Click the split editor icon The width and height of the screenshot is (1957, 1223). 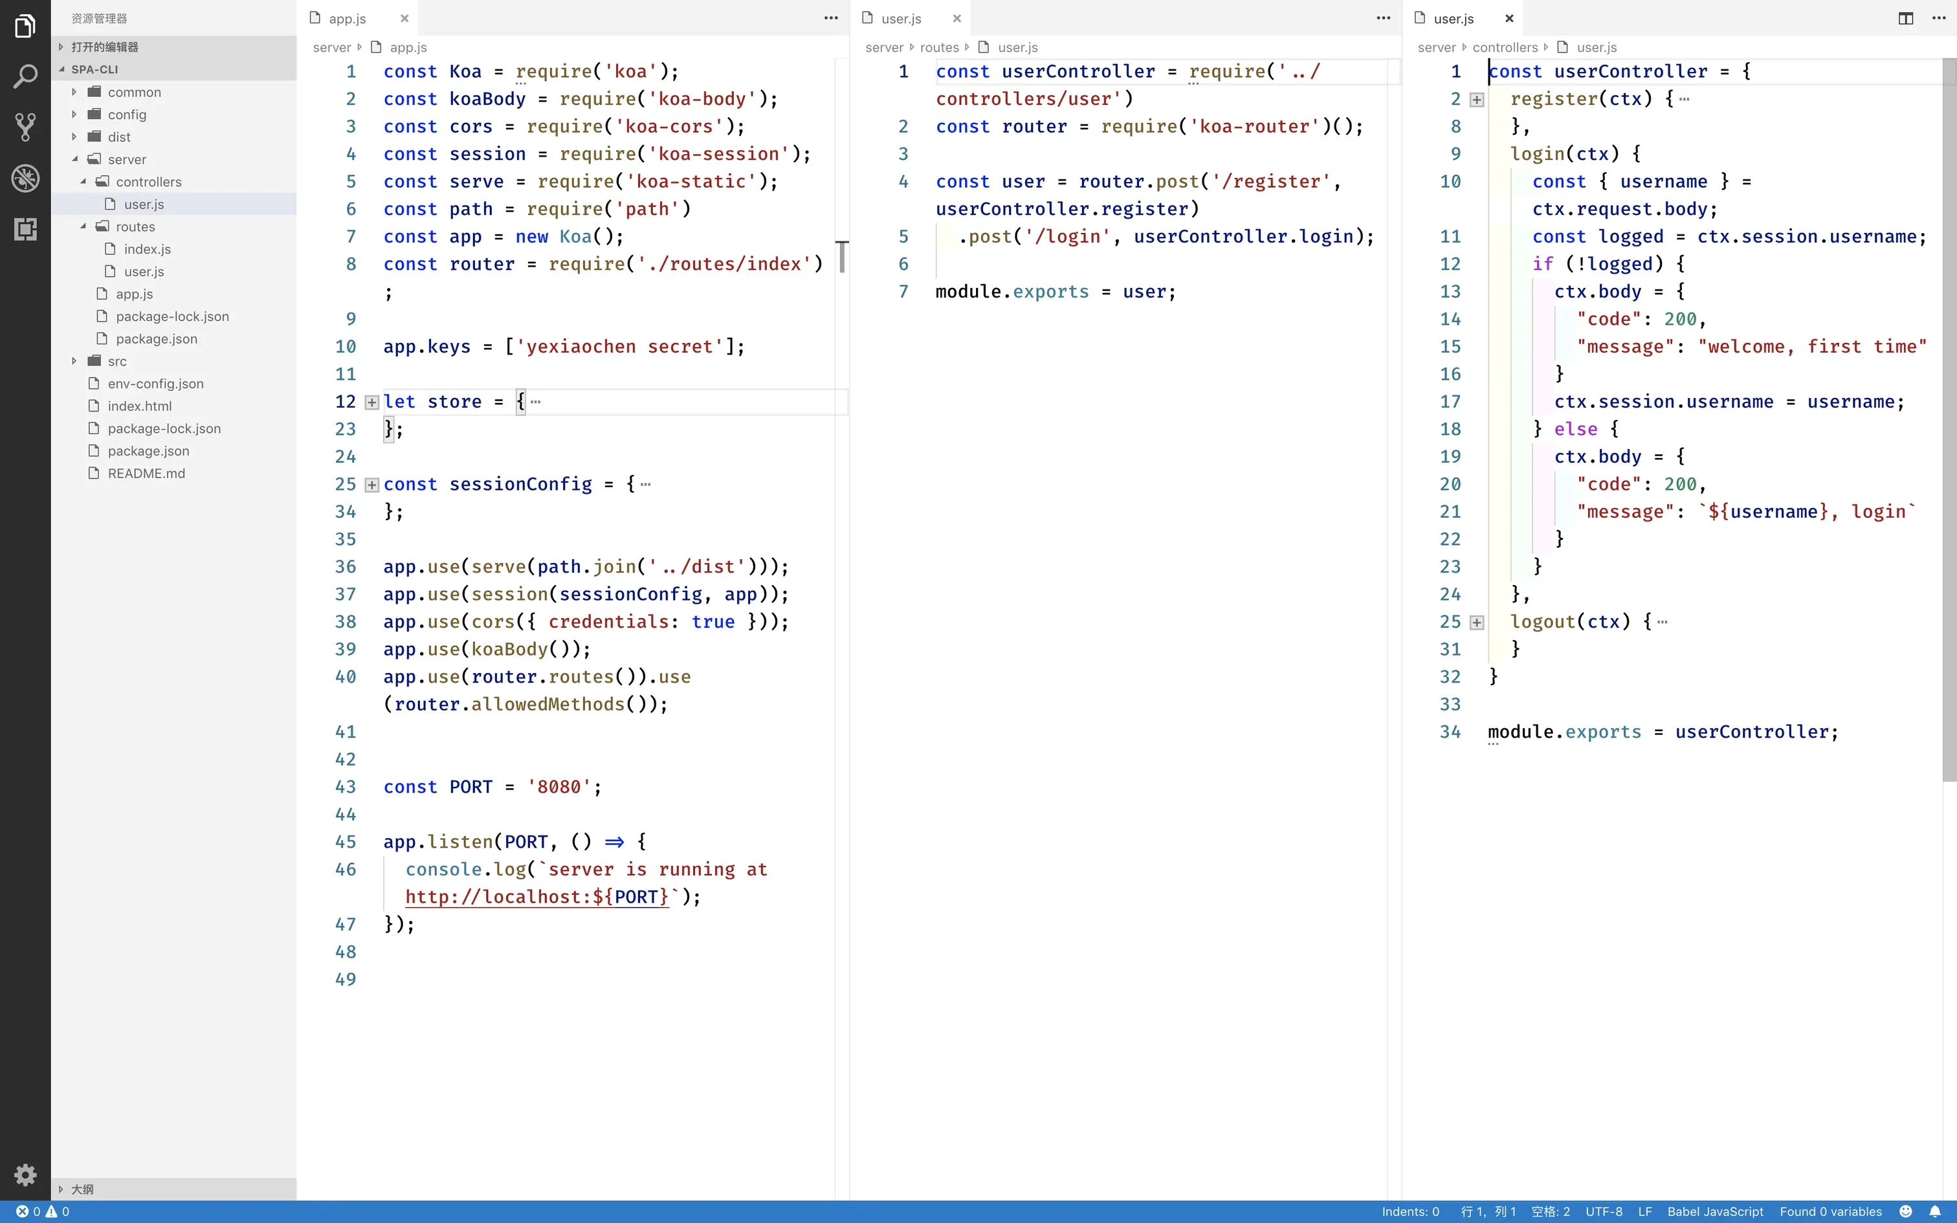pyautogui.click(x=1905, y=18)
